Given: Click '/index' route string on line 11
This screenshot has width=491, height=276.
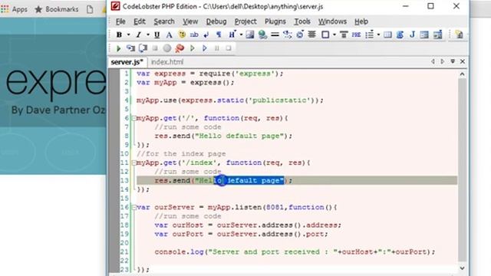Looking at the screenshot, I should [199, 163].
